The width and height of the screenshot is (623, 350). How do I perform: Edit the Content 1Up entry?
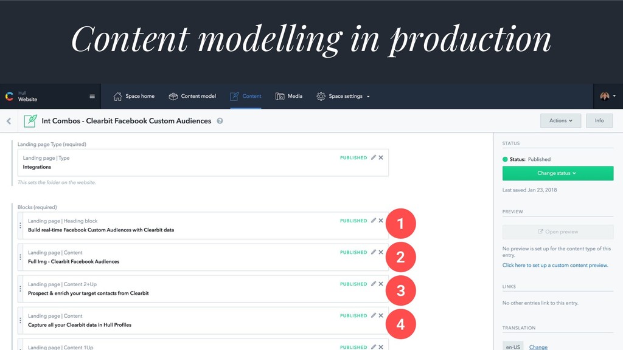(374, 347)
